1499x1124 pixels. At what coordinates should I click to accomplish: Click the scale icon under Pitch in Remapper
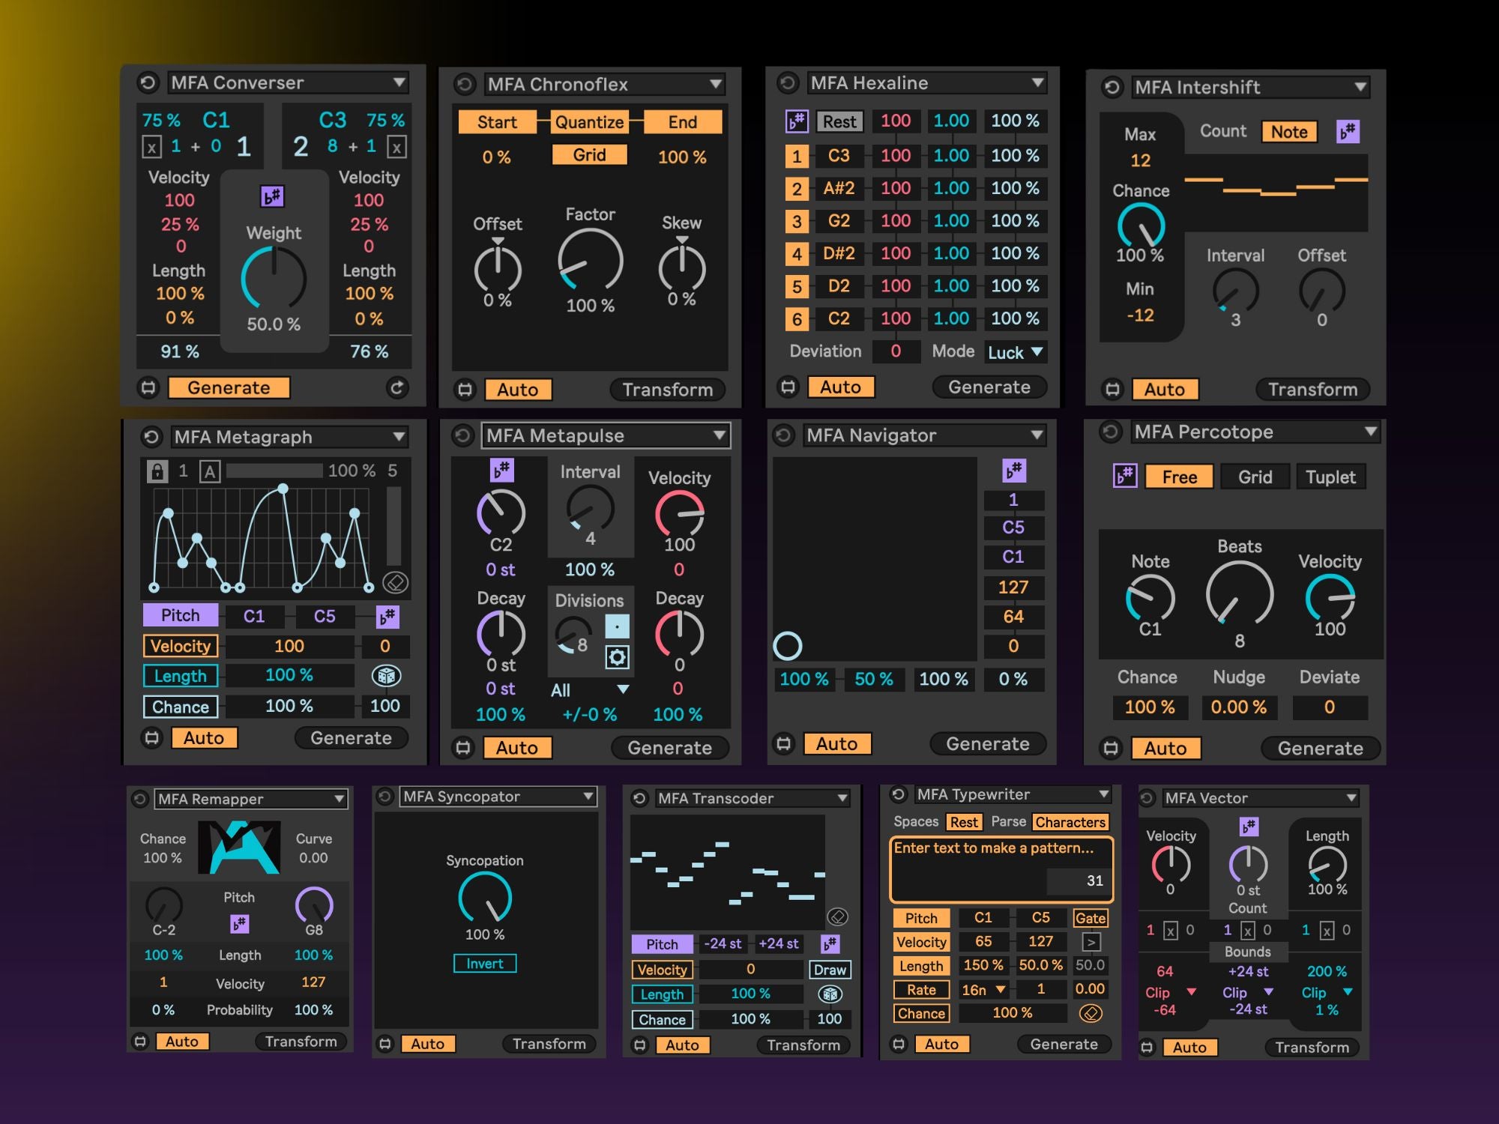point(239,923)
